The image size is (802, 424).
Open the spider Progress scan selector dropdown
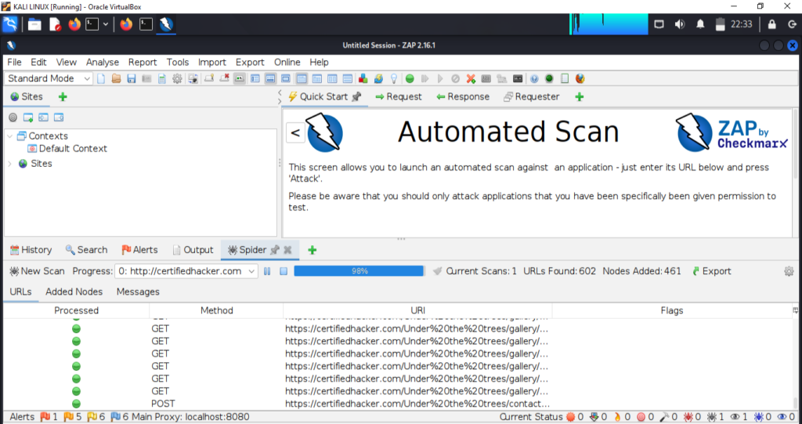pos(186,271)
